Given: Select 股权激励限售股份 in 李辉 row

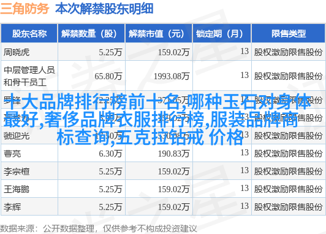Looking at the screenshot, I should 288,207.
